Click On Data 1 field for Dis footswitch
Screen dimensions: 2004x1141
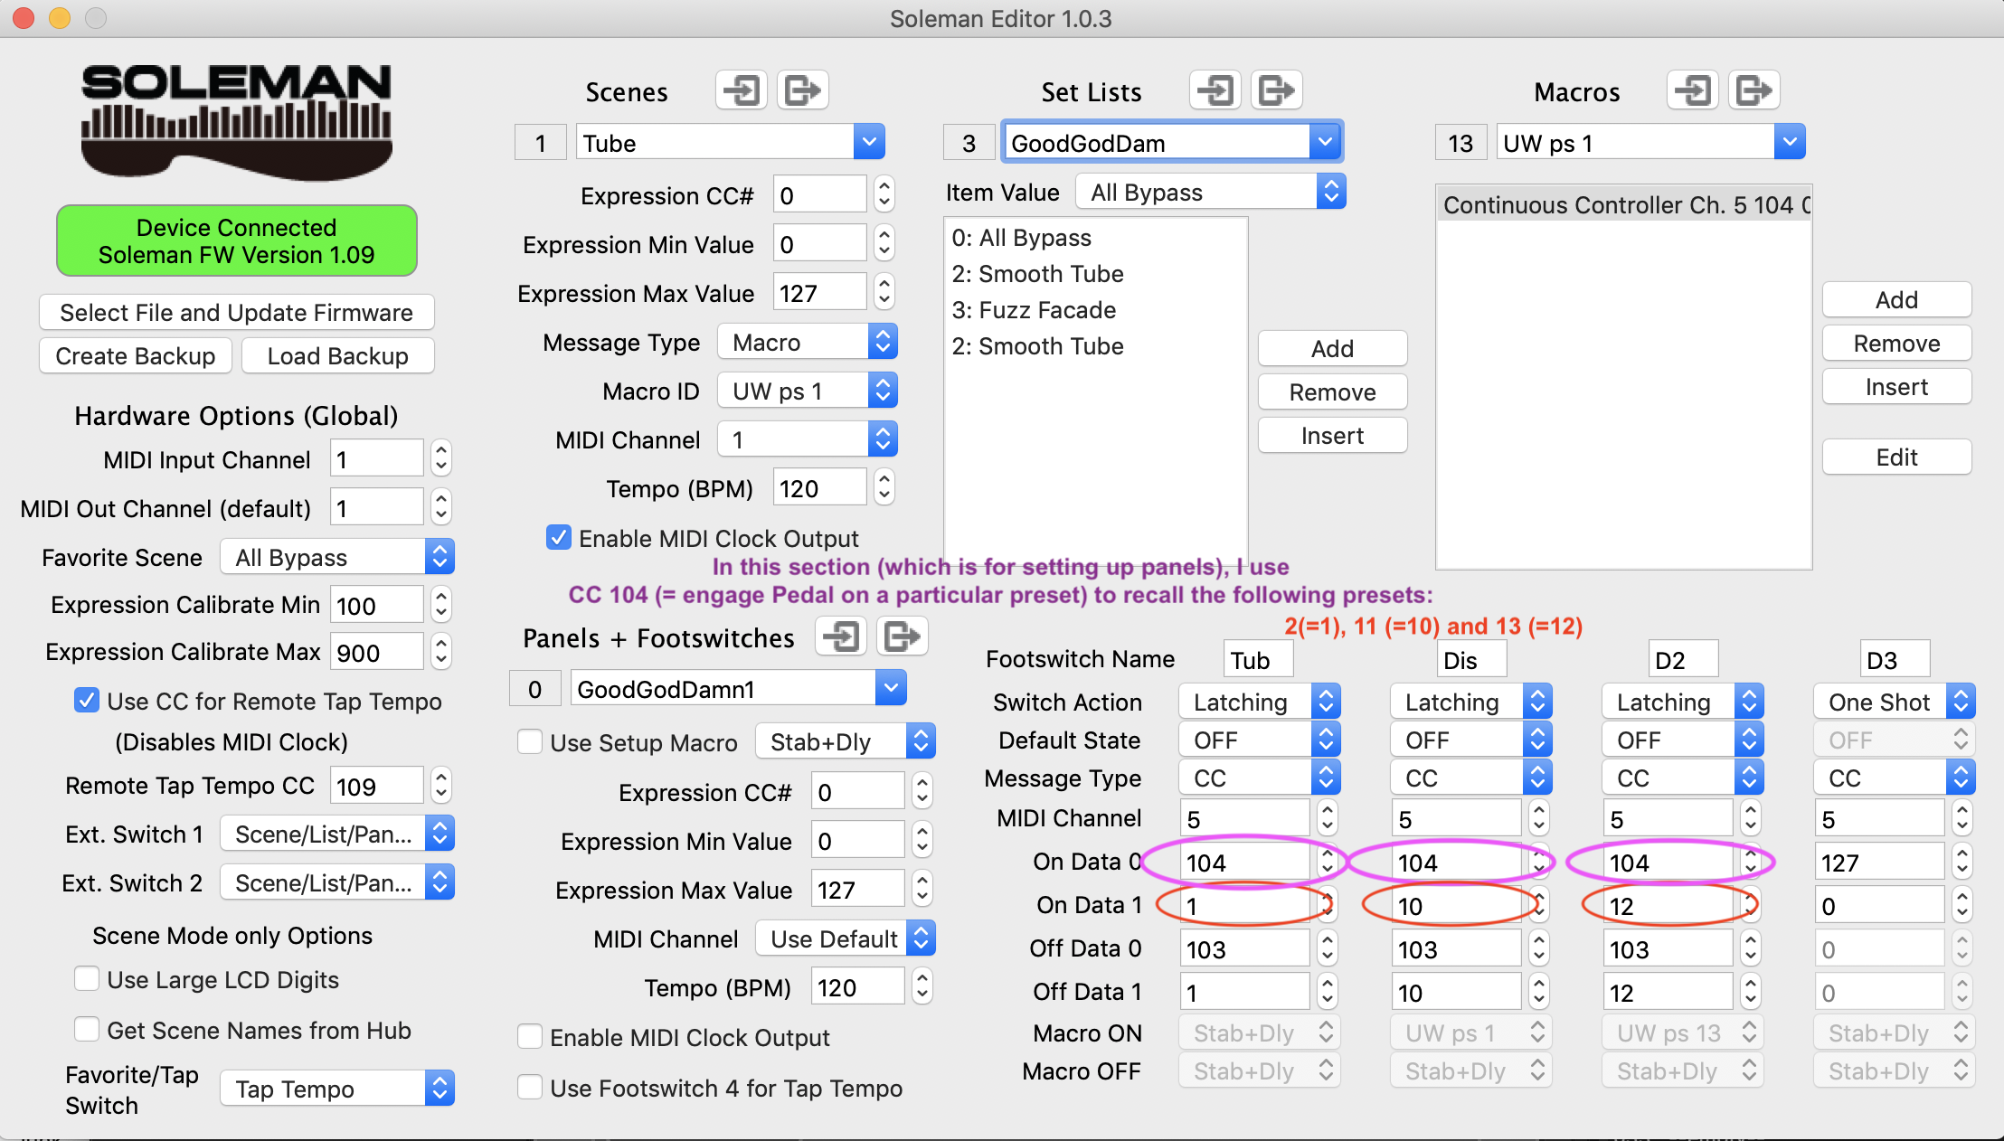(1456, 905)
